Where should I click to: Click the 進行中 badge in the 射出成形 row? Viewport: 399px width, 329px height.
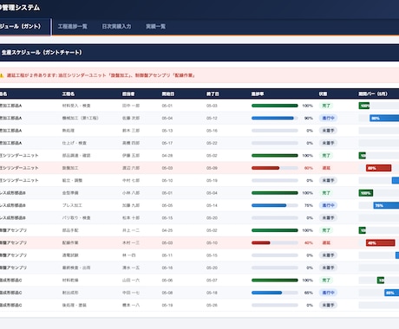(328, 293)
